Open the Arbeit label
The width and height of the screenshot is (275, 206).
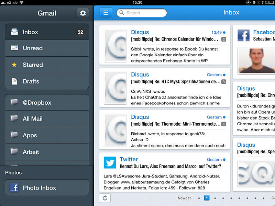click(47, 152)
